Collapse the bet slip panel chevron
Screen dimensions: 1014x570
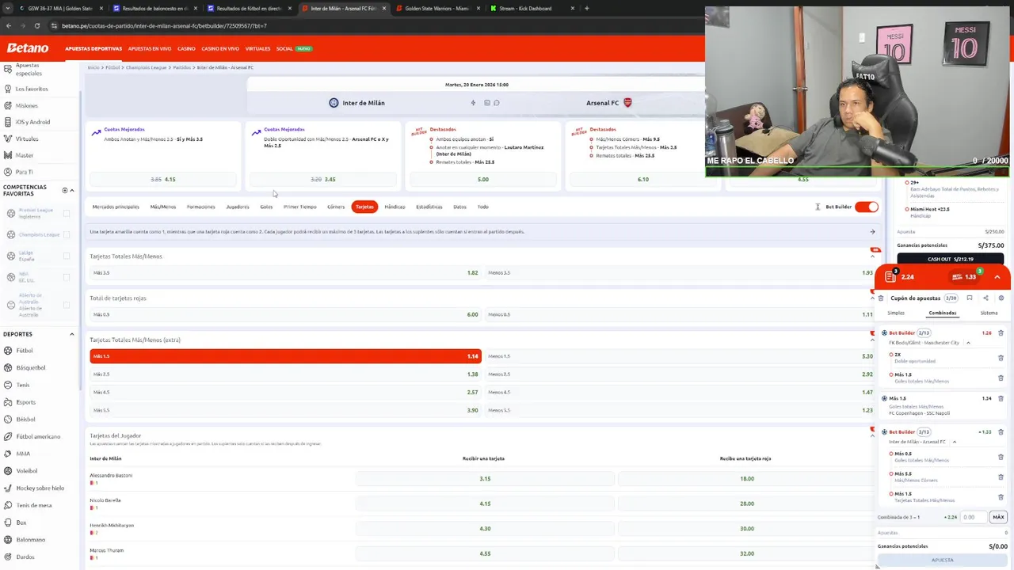pos(997,277)
